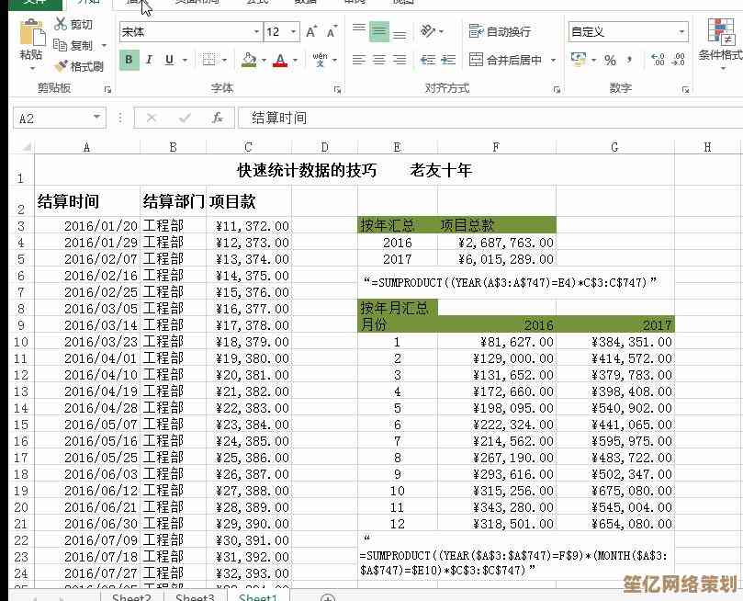The image size is (743, 601).
Task: Switch to the Sheet1 tab
Action: click(x=258, y=596)
